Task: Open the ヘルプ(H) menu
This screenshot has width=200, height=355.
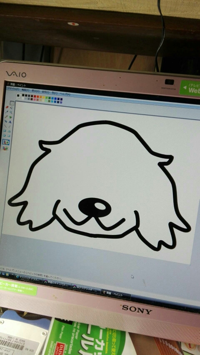Action: tap(65, 94)
